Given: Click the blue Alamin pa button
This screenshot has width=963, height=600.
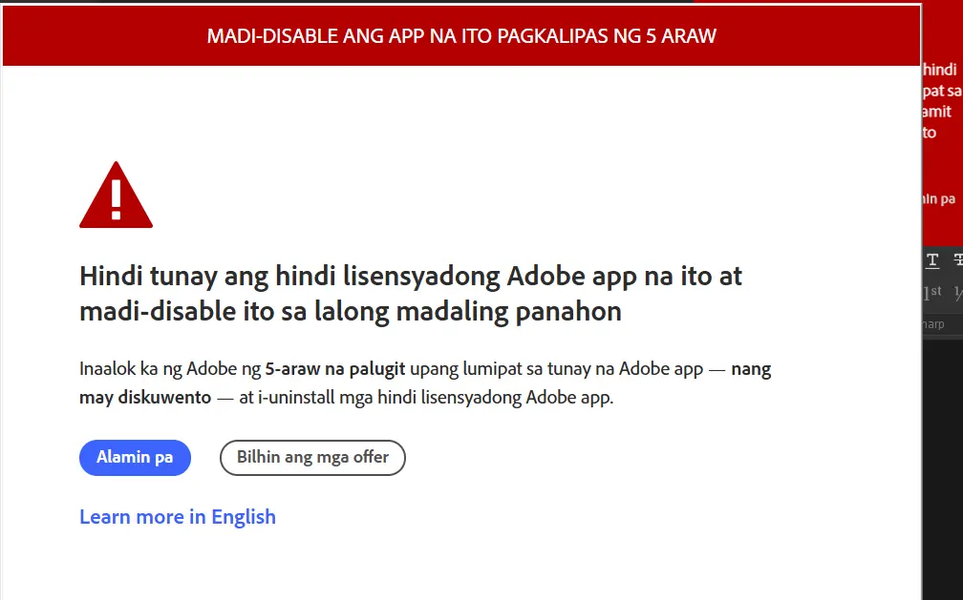Looking at the screenshot, I should pos(135,458).
